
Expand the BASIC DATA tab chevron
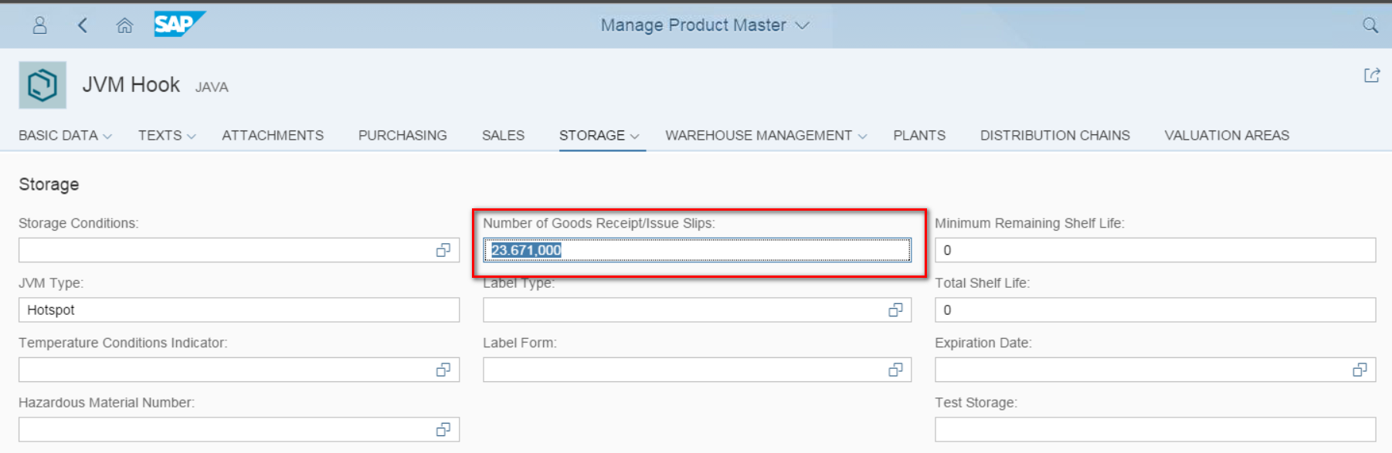[x=107, y=137]
